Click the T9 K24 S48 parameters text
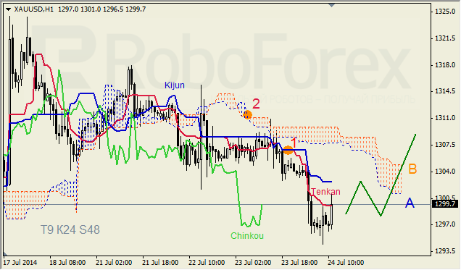 tap(70, 229)
